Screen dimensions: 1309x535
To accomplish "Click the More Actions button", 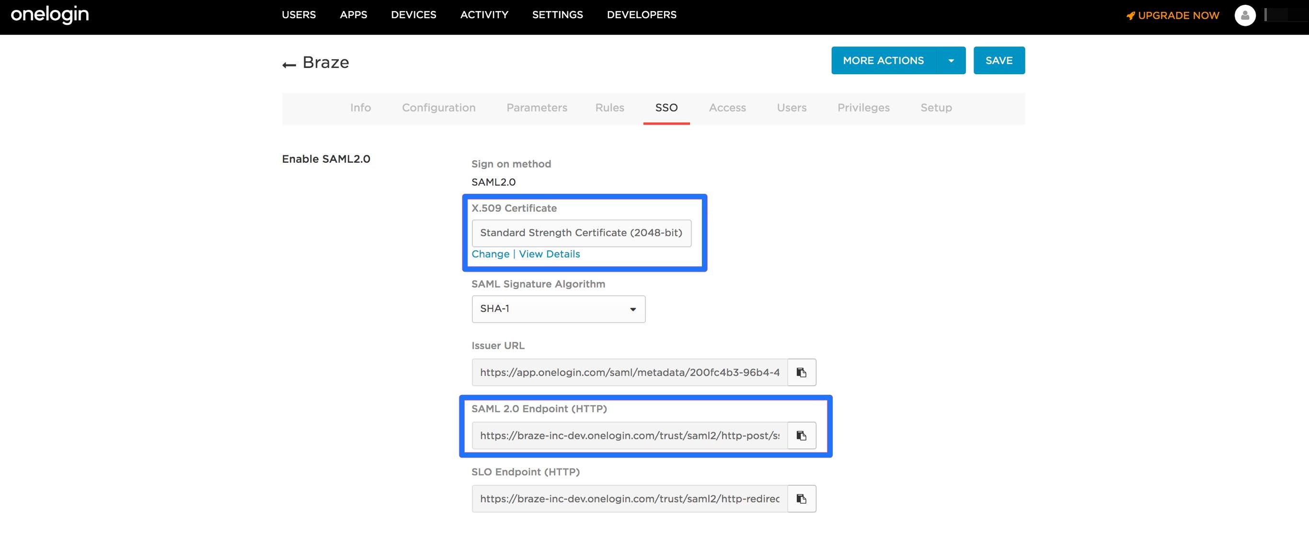I will coord(883,60).
